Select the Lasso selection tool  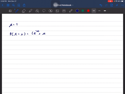[x=44, y=11]
